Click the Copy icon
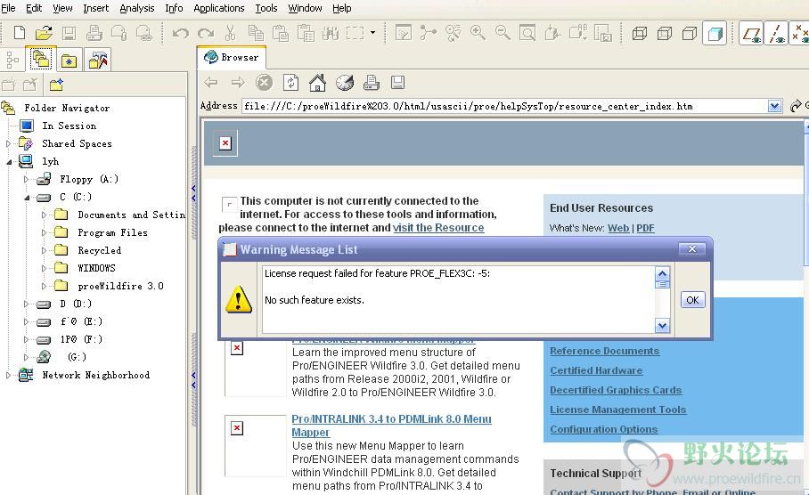The image size is (809, 495). (256, 33)
